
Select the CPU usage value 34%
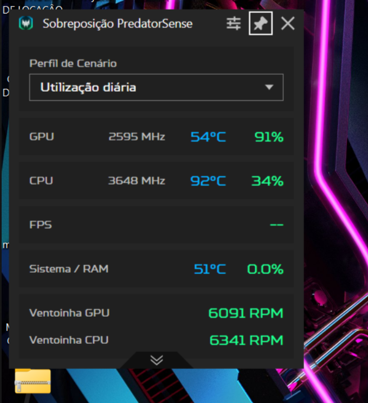pyautogui.click(x=267, y=181)
